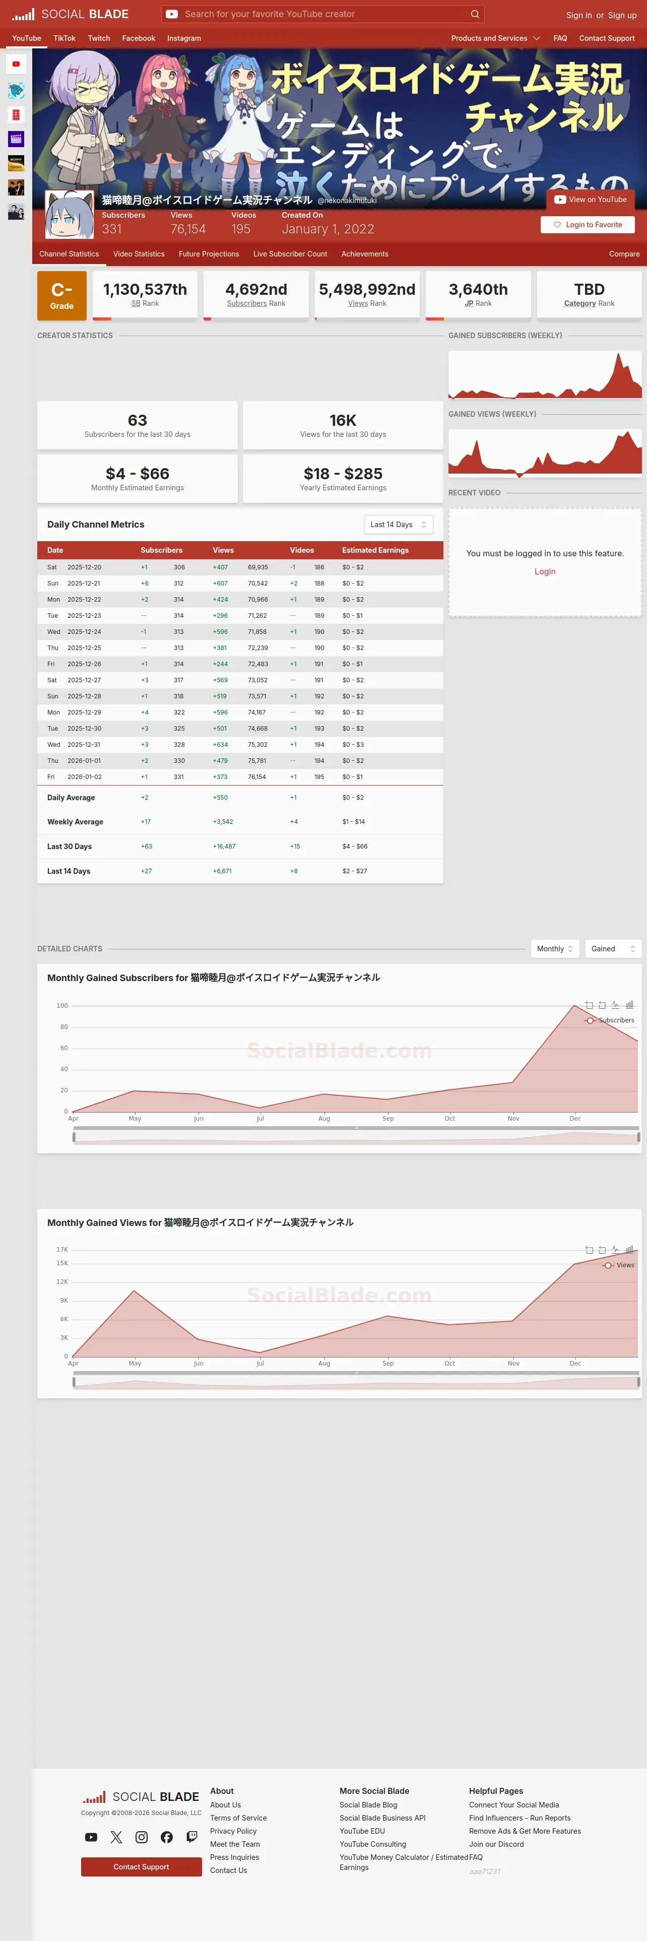The width and height of the screenshot is (647, 1941).
Task: Click the cat-eared channel avatar image
Action: point(70,215)
